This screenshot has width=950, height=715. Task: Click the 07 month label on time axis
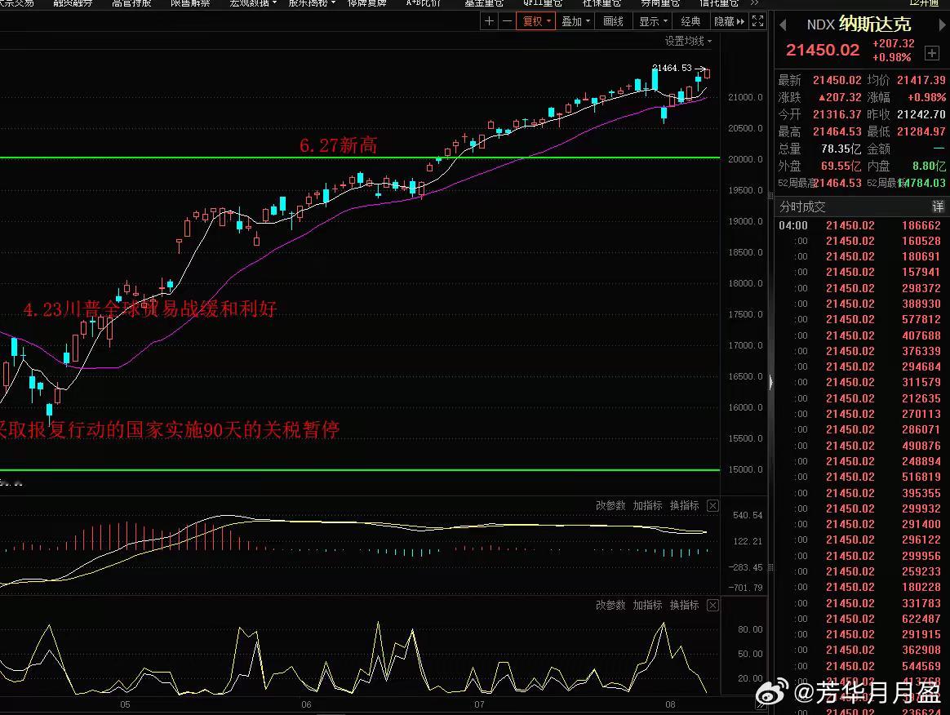coord(479,704)
